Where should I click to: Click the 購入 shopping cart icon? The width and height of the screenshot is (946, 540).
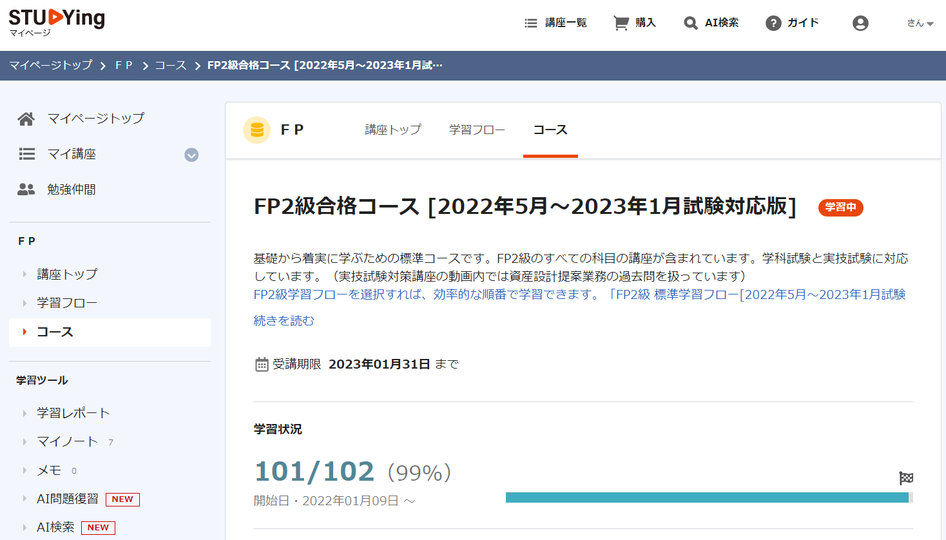pyautogui.click(x=621, y=22)
